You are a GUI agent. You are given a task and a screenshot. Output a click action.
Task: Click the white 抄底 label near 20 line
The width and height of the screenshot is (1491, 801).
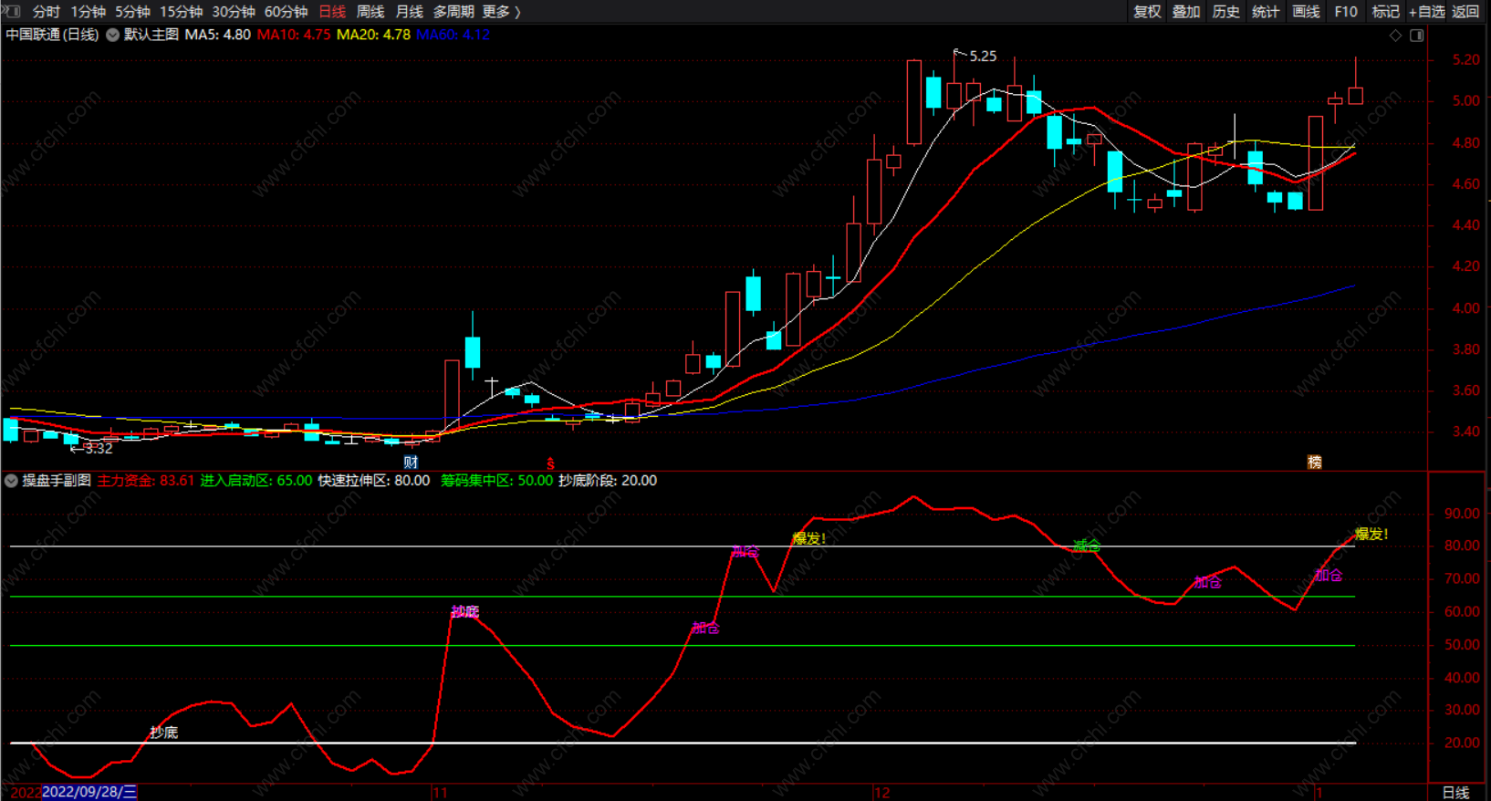[164, 733]
